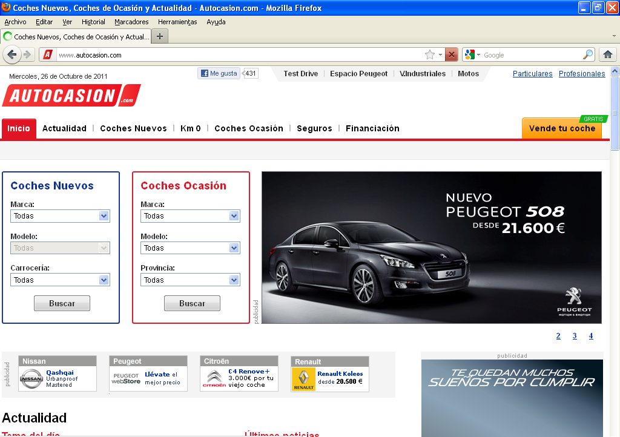Open the Google search engine selector icon
620x437 pixels.
470,54
